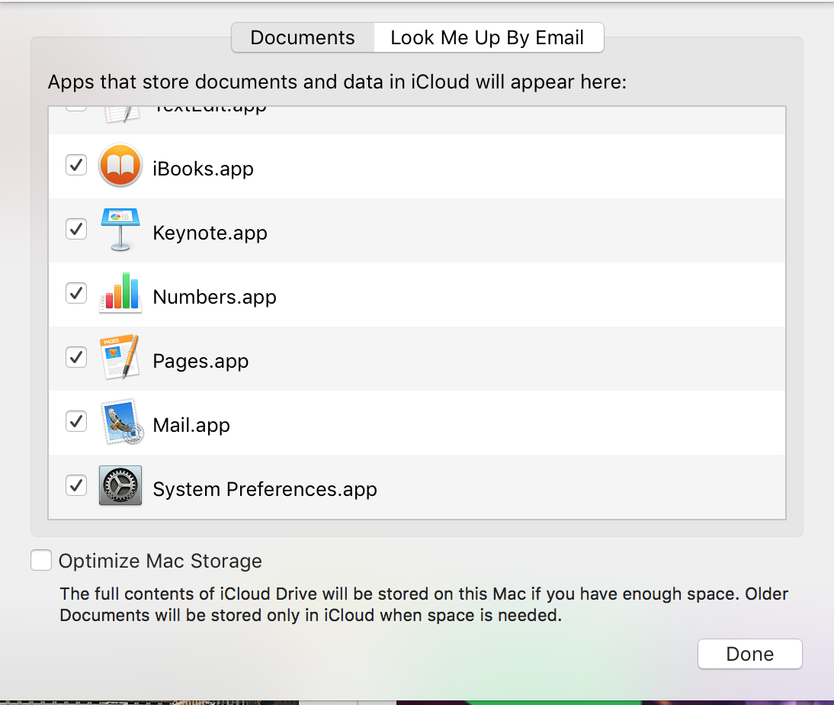Switch to the Documents tab
This screenshot has height=705, width=834.
tap(303, 38)
